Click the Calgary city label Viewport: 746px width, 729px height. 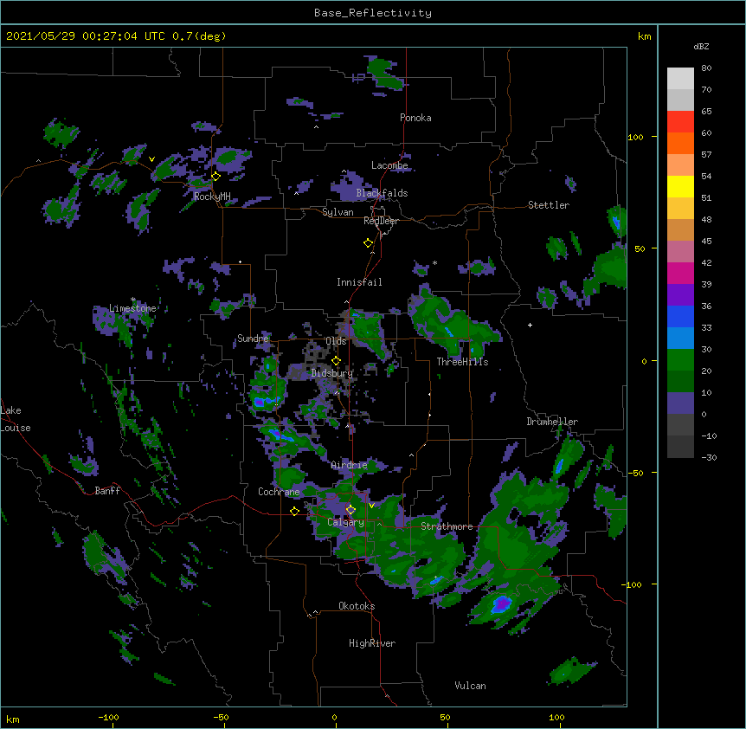pyautogui.click(x=345, y=522)
